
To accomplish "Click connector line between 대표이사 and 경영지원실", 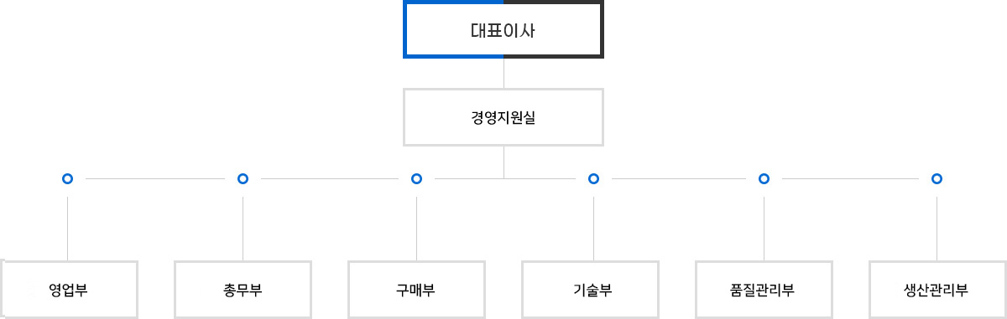I will click(x=503, y=74).
